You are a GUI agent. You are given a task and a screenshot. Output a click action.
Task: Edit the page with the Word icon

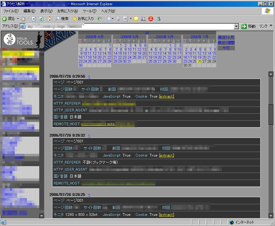125,19
